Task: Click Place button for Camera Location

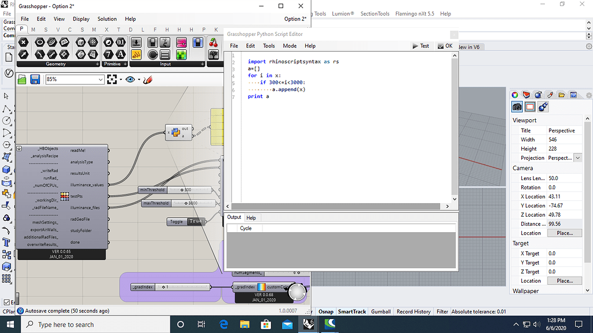Action: pos(565,233)
